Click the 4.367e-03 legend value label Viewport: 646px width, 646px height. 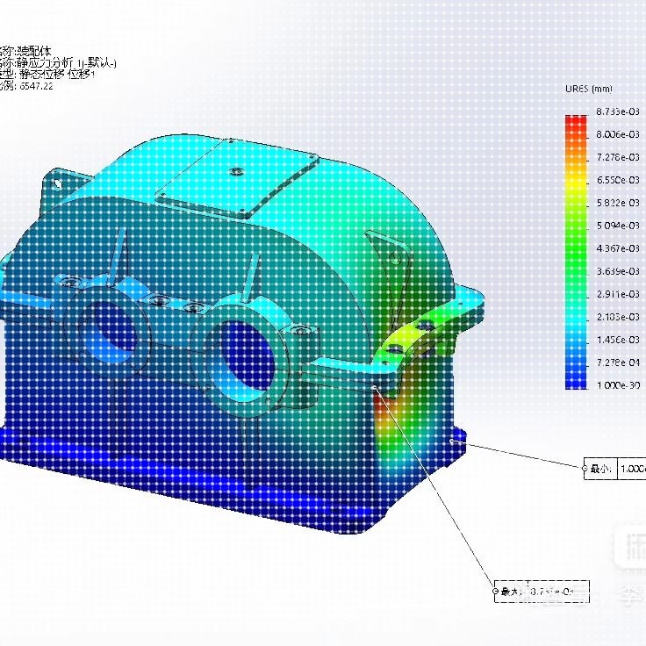(x=618, y=248)
